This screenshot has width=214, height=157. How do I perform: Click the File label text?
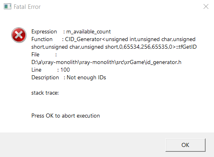(x=35, y=55)
